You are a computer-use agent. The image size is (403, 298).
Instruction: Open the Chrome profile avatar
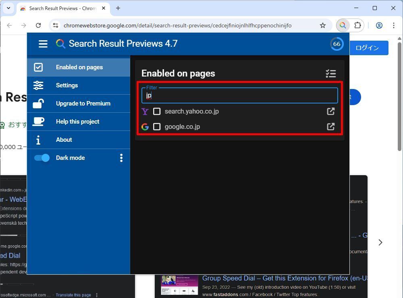[379, 25]
